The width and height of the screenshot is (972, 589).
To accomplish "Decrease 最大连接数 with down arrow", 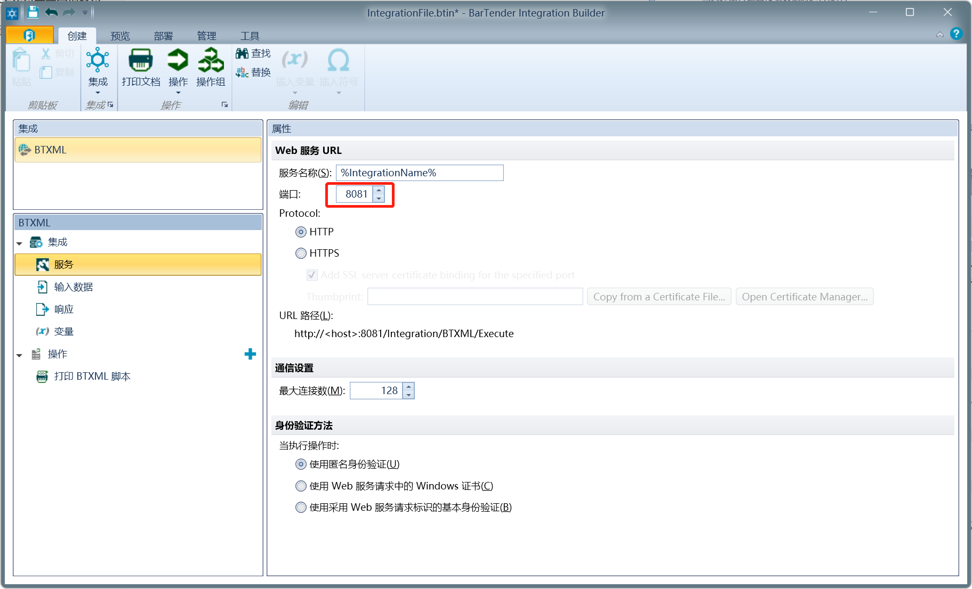I will (408, 395).
